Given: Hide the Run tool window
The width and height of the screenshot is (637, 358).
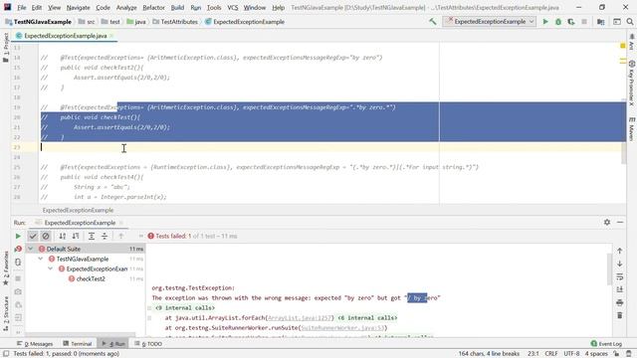Looking at the screenshot, I should (620, 223).
